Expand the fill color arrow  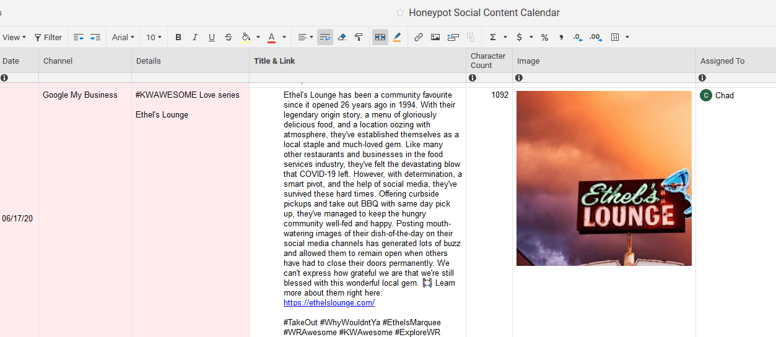click(258, 37)
